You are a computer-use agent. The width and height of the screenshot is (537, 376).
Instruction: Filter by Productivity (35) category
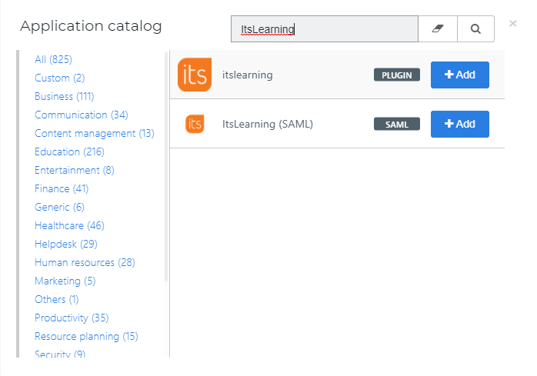[72, 318]
